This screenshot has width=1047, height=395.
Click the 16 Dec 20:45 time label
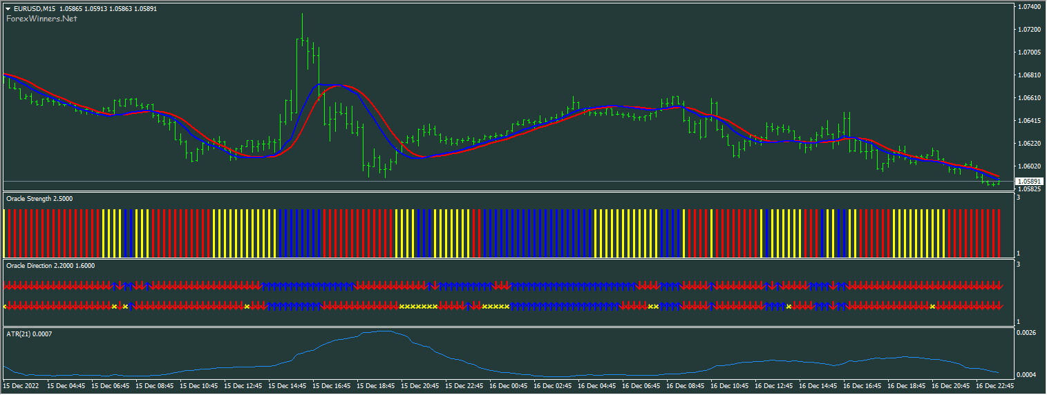point(952,385)
